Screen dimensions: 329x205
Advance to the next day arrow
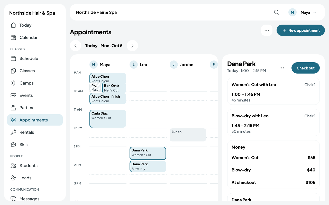coord(132,46)
